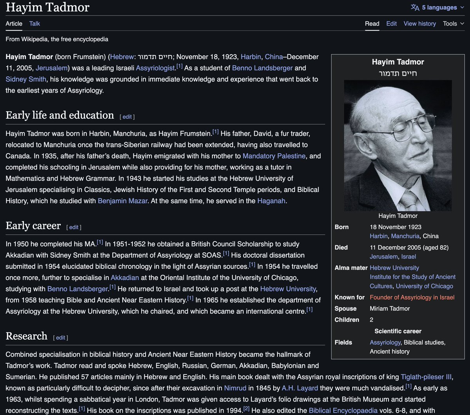
Task: Open Institute for the Study of Ancient Cultures link
Action: tap(413, 281)
